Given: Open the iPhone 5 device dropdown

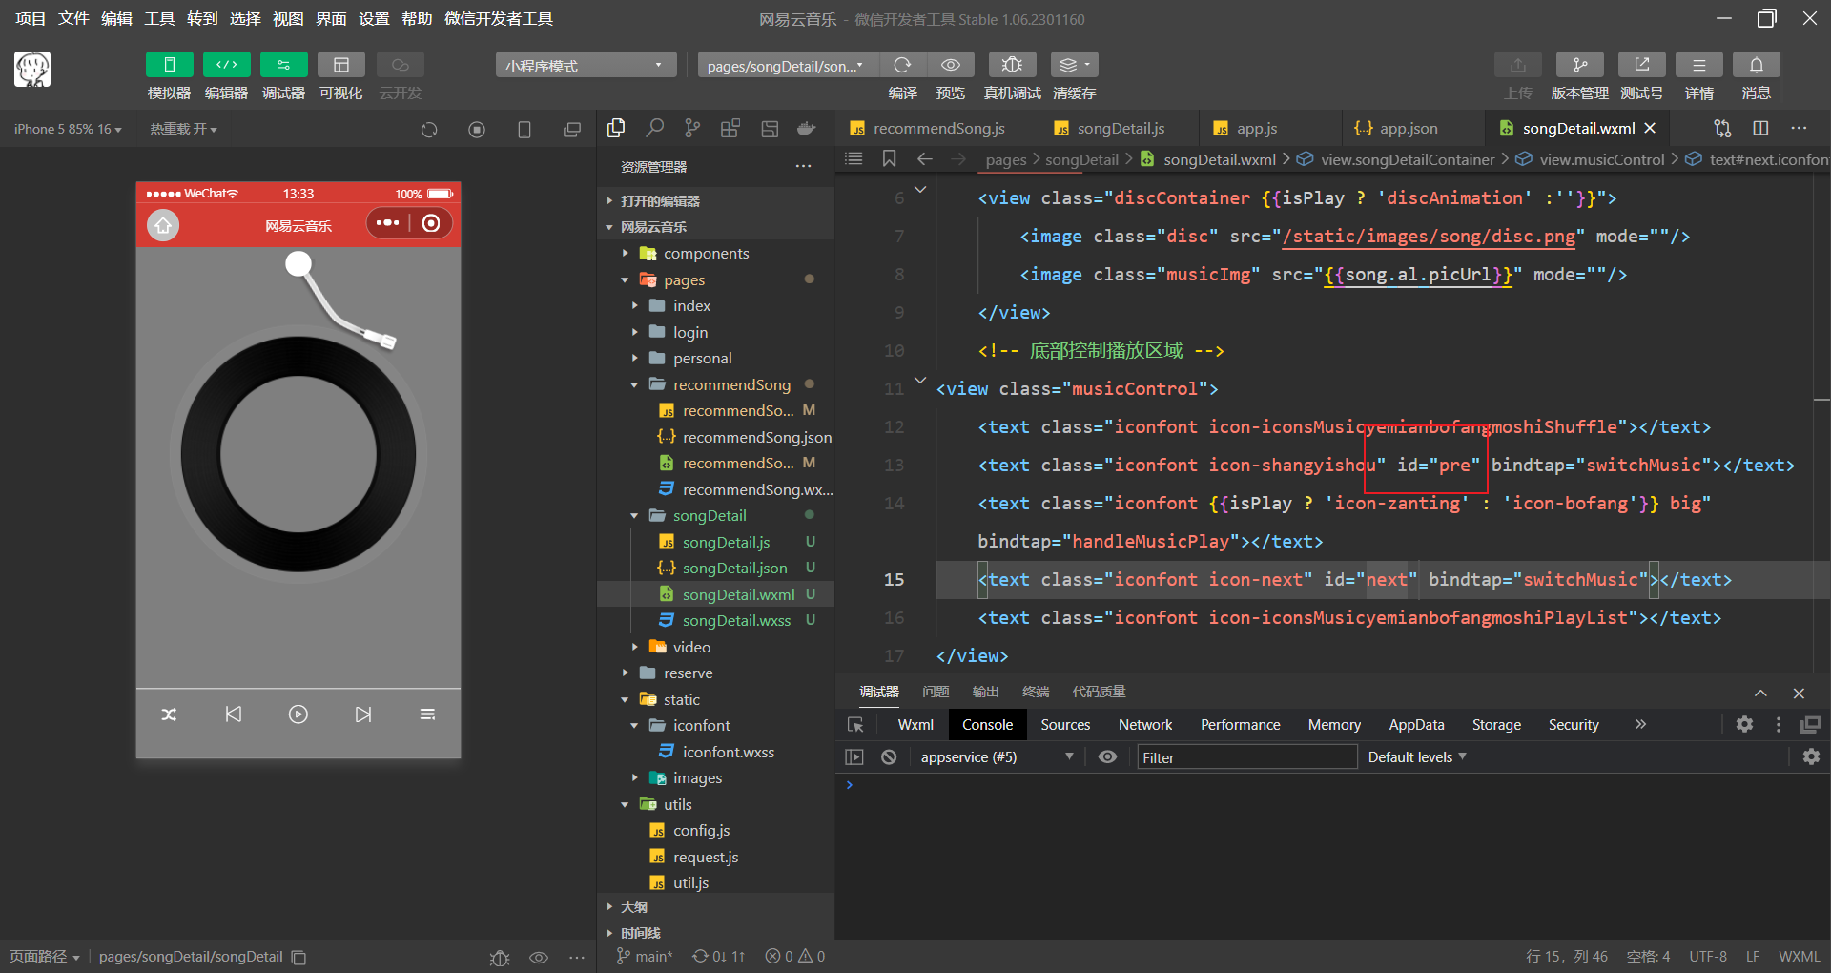Looking at the screenshot, I should coord(68,129).
